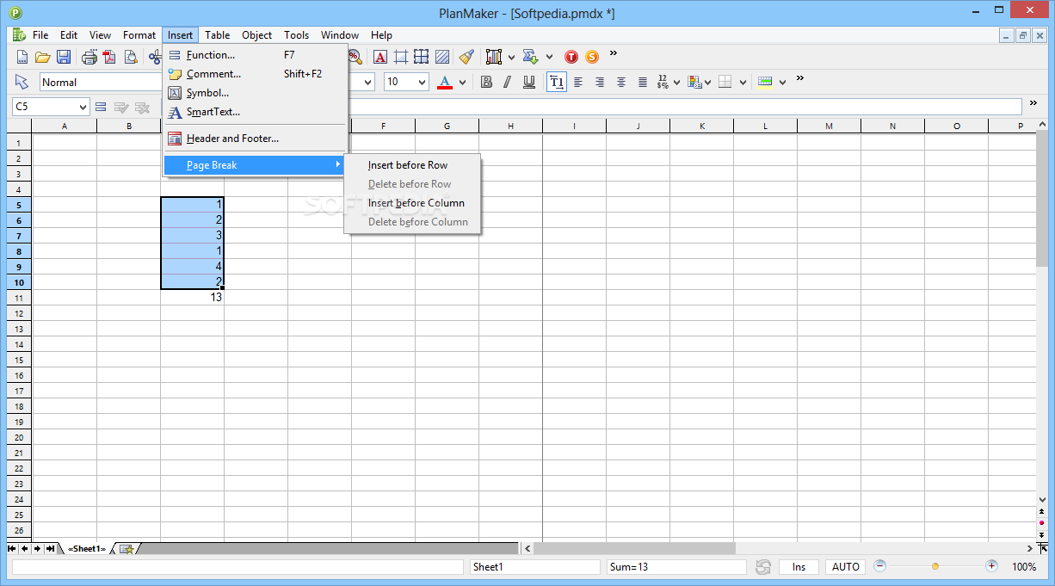This screenshot has height=586, width=1055.
Task: Toggle the T1 text direction button
Action: [557, 82]
